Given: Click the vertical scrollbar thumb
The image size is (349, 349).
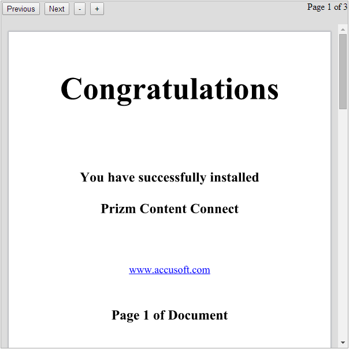Looking at the screenshot, I should pyautogui.click(x=343, y=70).
